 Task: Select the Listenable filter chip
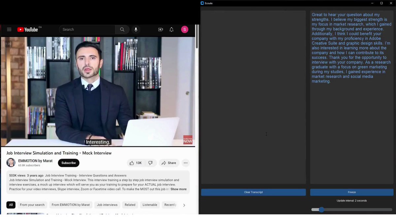point(150,205)
